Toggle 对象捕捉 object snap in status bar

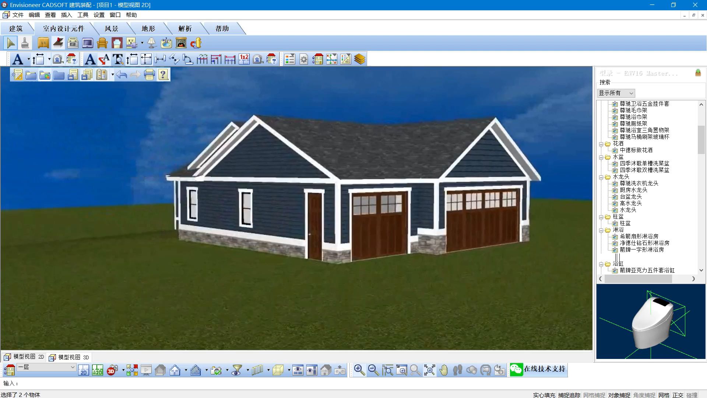click(619, 395)
